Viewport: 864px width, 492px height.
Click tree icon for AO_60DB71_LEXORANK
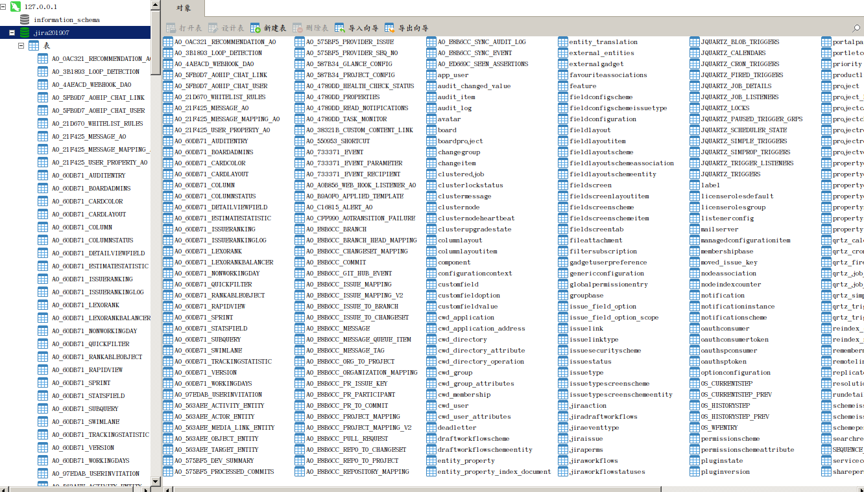[42, 305]
